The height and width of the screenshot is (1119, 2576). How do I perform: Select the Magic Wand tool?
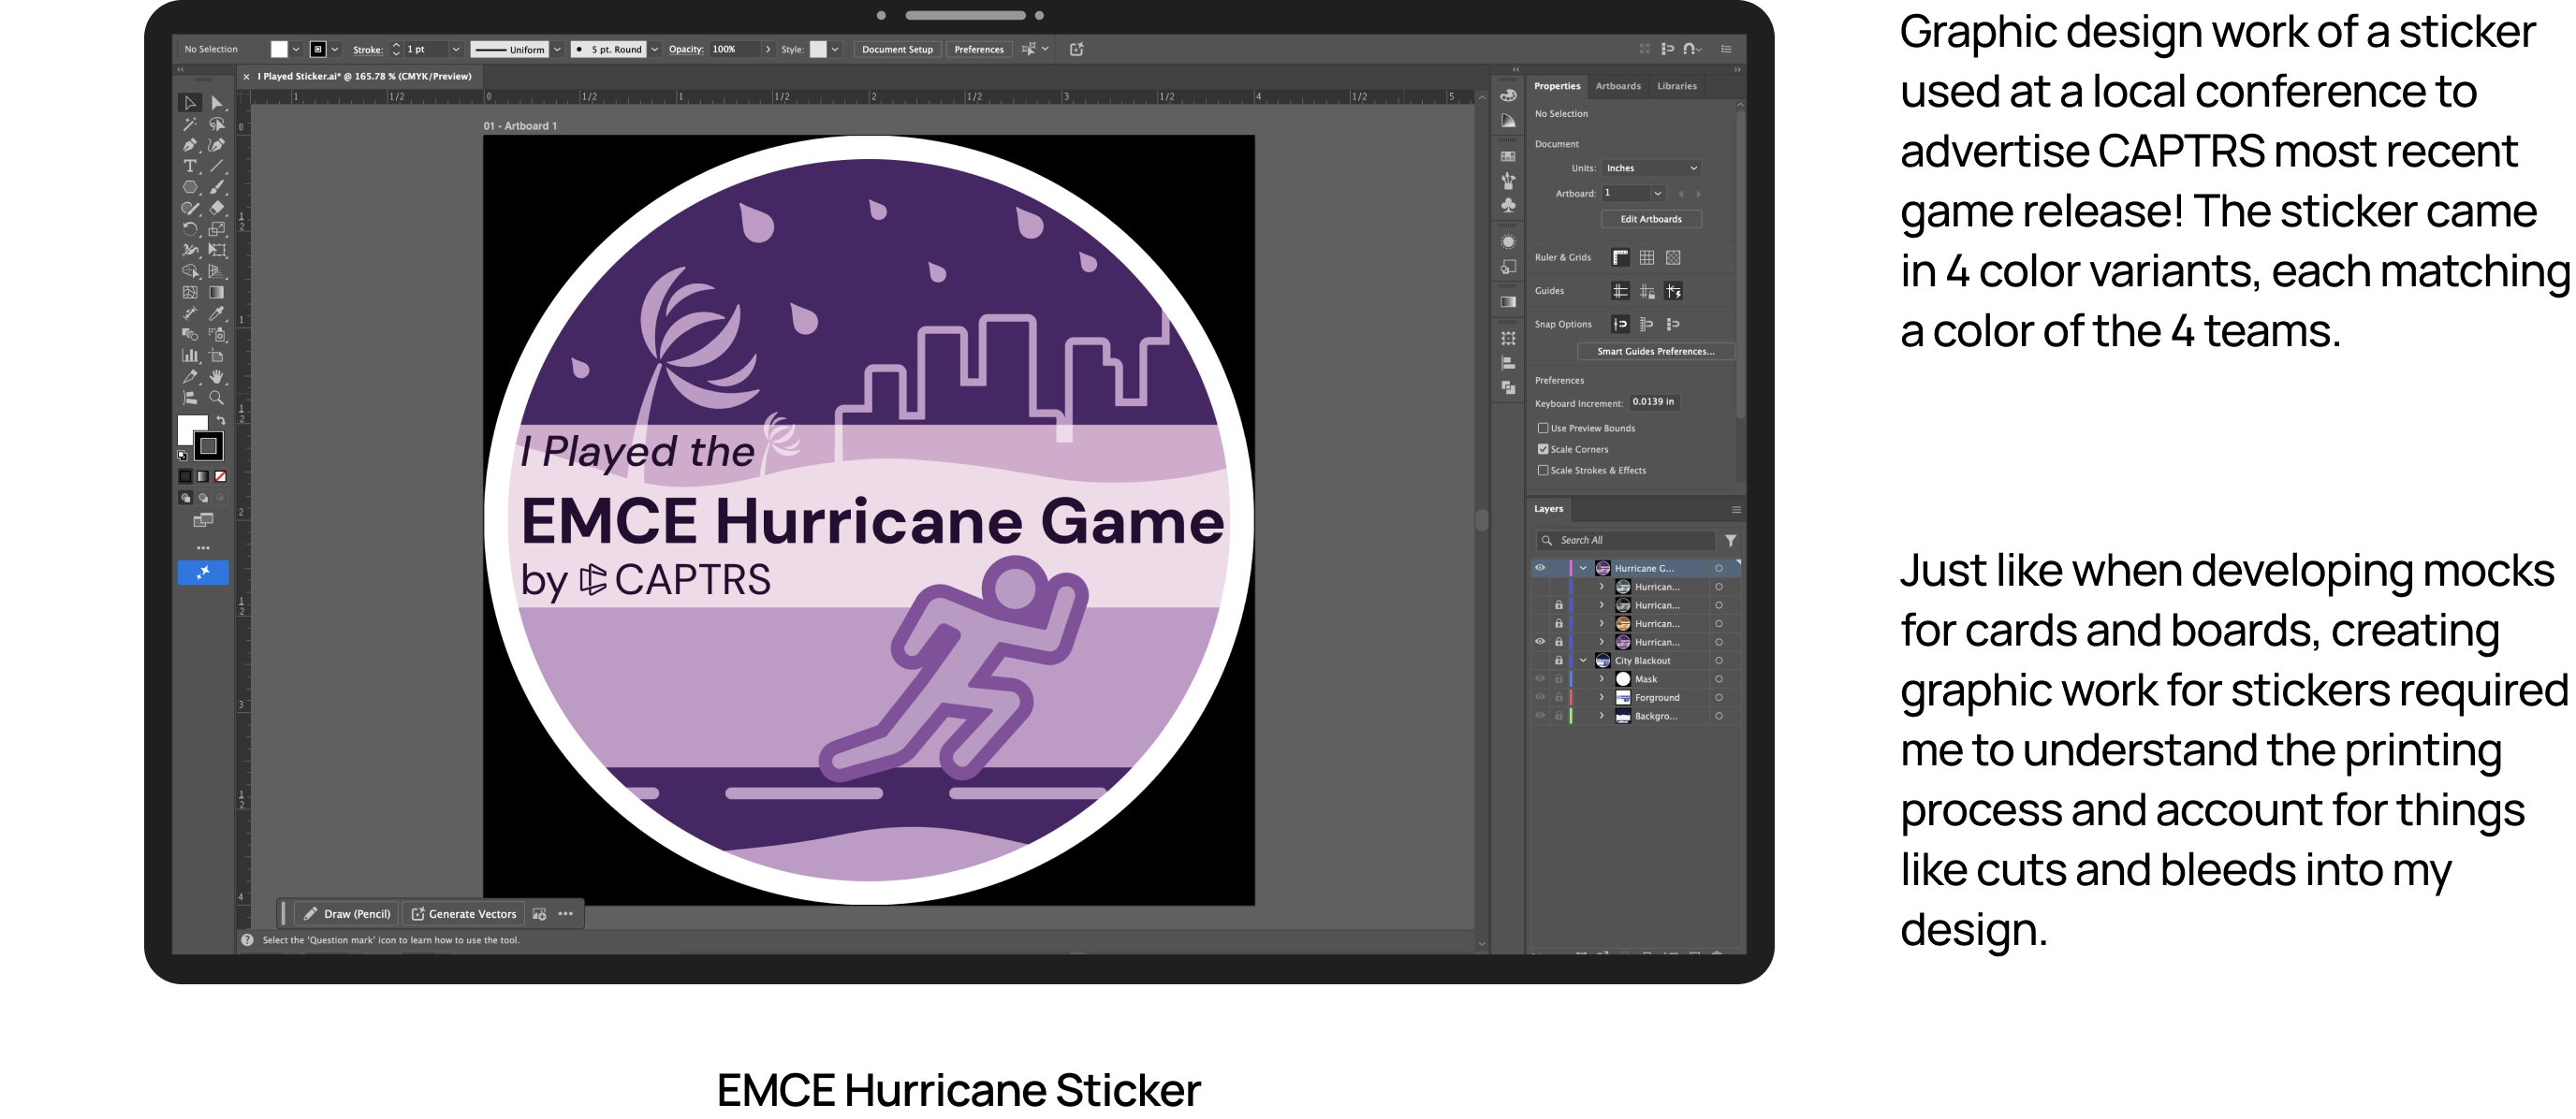189,124
